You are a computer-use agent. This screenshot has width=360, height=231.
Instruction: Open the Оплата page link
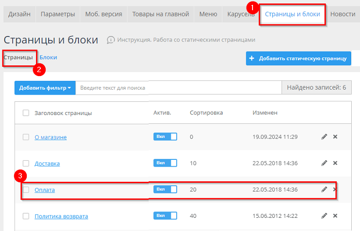45,190
